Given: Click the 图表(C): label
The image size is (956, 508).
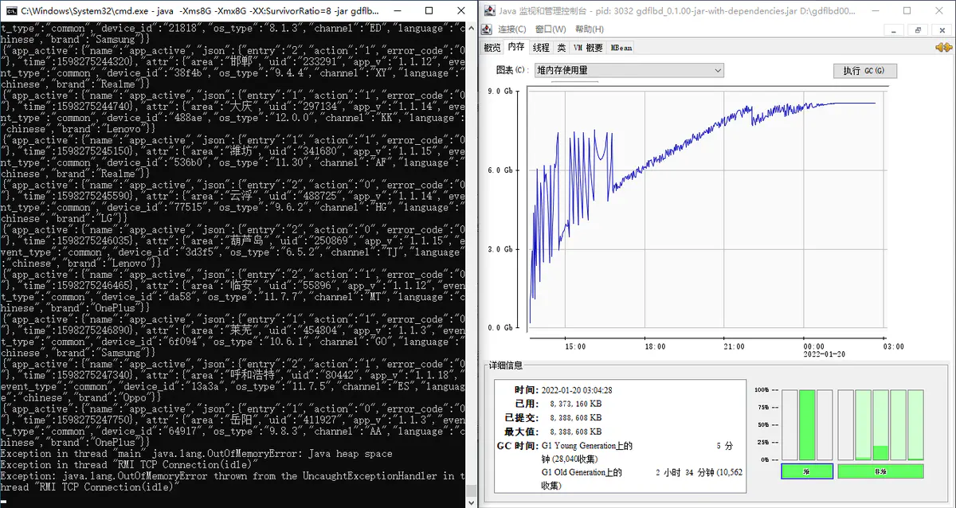Looking at the screenshot, I should 512,70.
